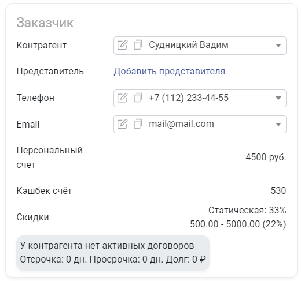Click the Кэшбек счёт value 530
Screen dimensions: 301x281
278,190
